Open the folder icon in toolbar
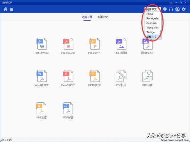The width and height of the screenshot is (190, 142). tap(12, 9)
